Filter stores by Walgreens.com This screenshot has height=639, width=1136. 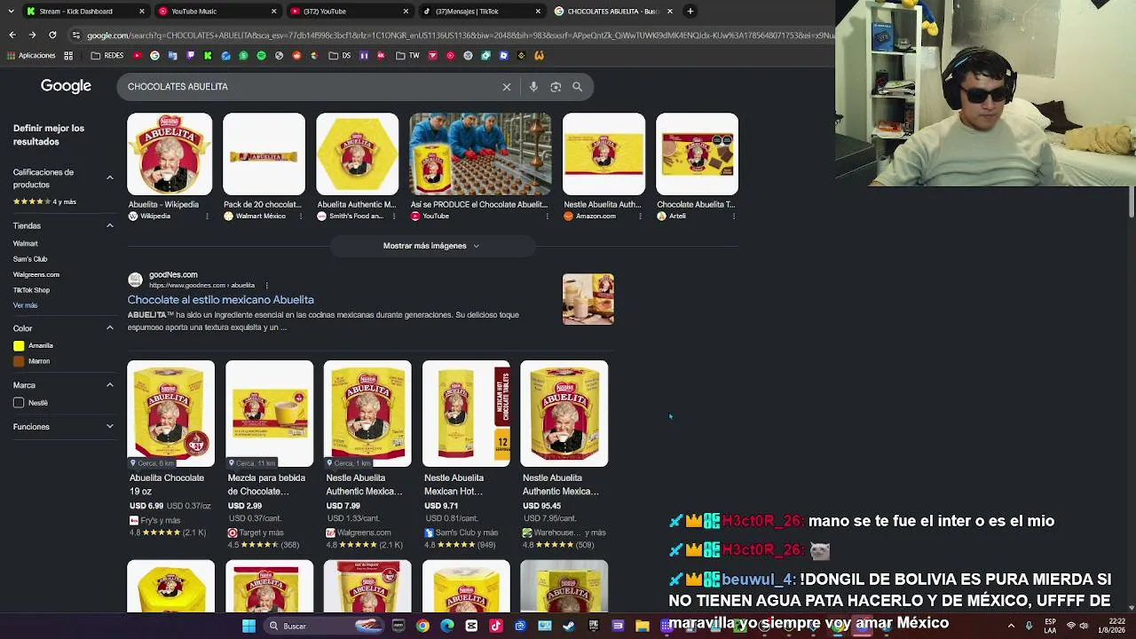click(x=36, y=275)
